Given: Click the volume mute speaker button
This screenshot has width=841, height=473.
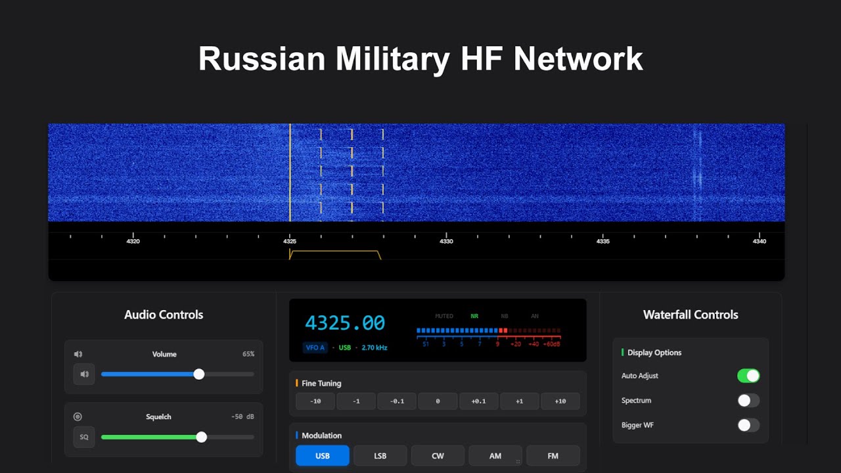Looking at the screenshot, I should (84, 374).
